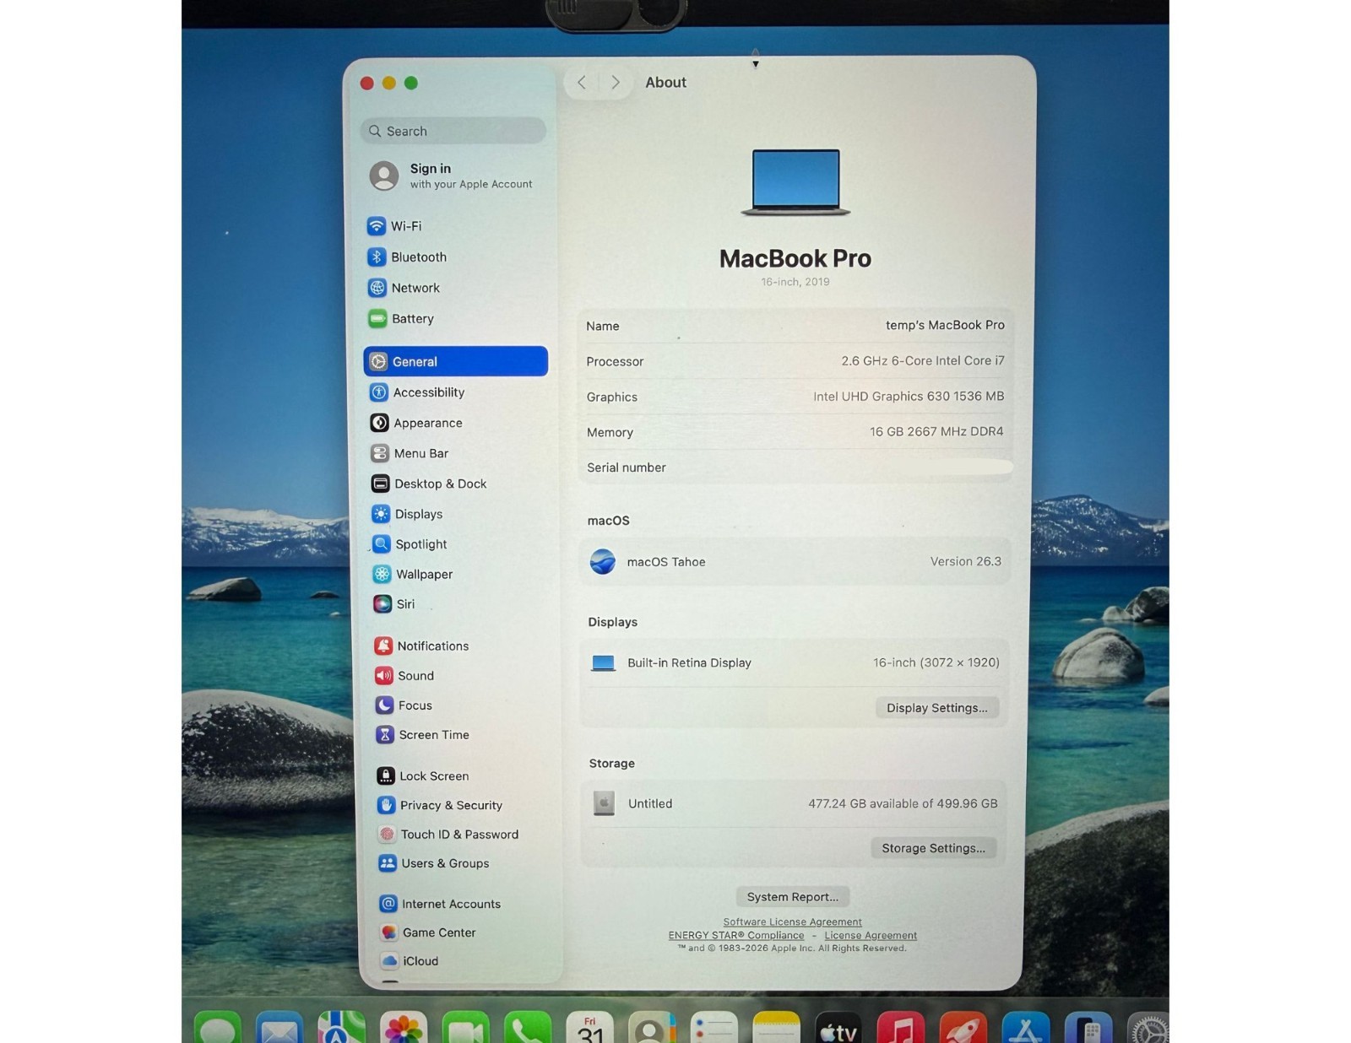Select Network in the sidebar
The width and height of the screenshot is (1351, 1043).
[x=404, y=288]
